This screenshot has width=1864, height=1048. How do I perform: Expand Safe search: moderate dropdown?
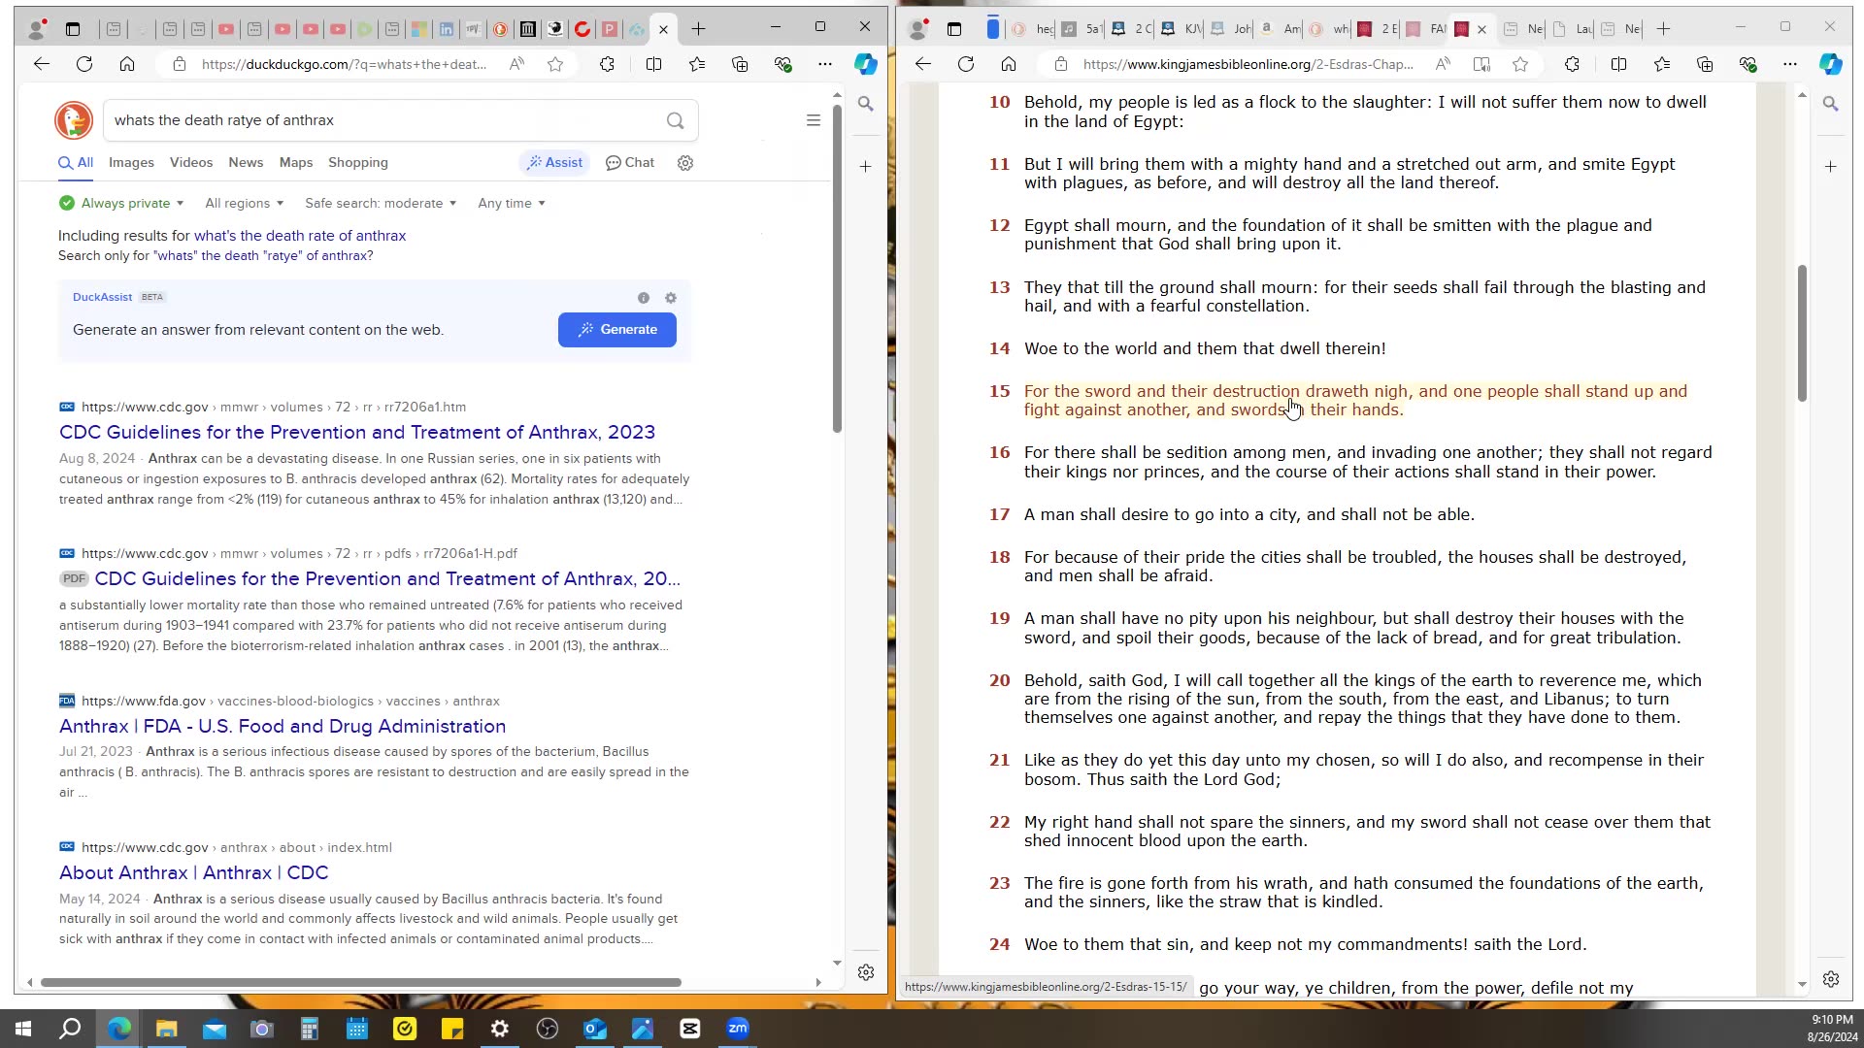pos(380,203)
